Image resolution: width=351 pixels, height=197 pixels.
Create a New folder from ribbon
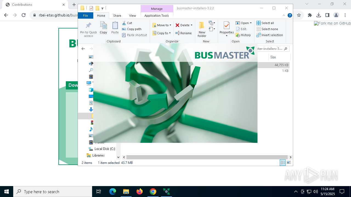[x=202, y=29]
